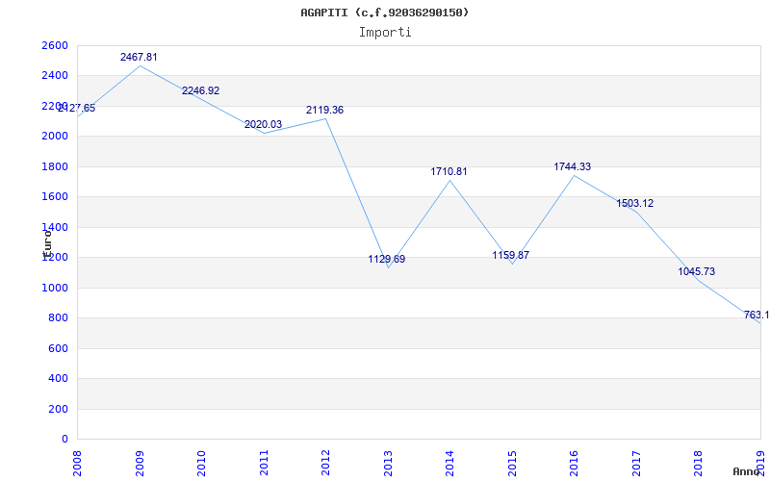Image resolution: width=770 pixels, height=481 pixels.
Task: Select the 800 y-axis tick label
Action: (x=58, y=318)
